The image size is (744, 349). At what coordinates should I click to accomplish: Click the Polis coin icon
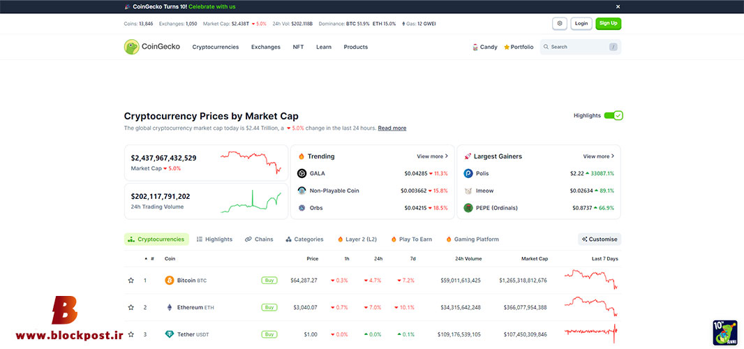click(468, 173)
